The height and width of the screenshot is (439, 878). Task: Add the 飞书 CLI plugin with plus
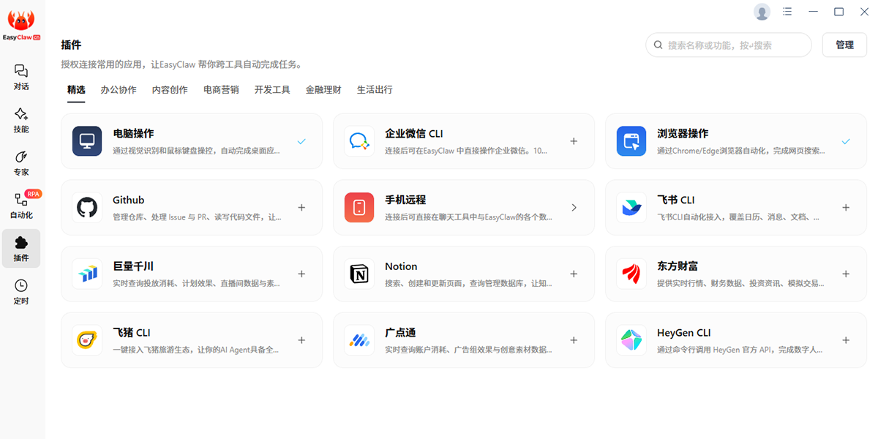coord(846,208)
